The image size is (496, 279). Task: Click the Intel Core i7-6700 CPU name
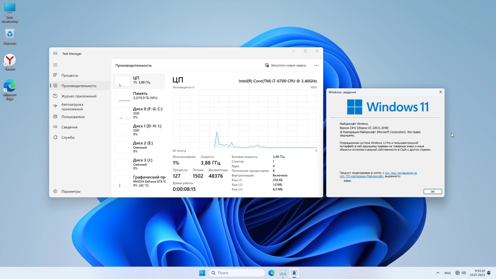click(278, 81)
